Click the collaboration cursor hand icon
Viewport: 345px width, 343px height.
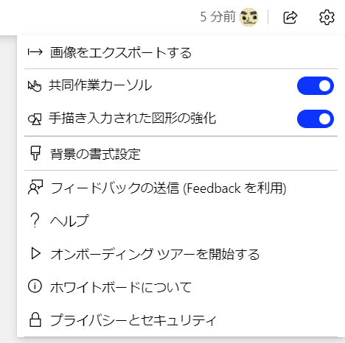click(35, 86)
